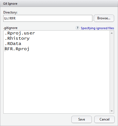Click at end of RFR.Rproj line
The width and height of the screenshot is (118, 126).
pyautogui.click(x=30, y=49)
